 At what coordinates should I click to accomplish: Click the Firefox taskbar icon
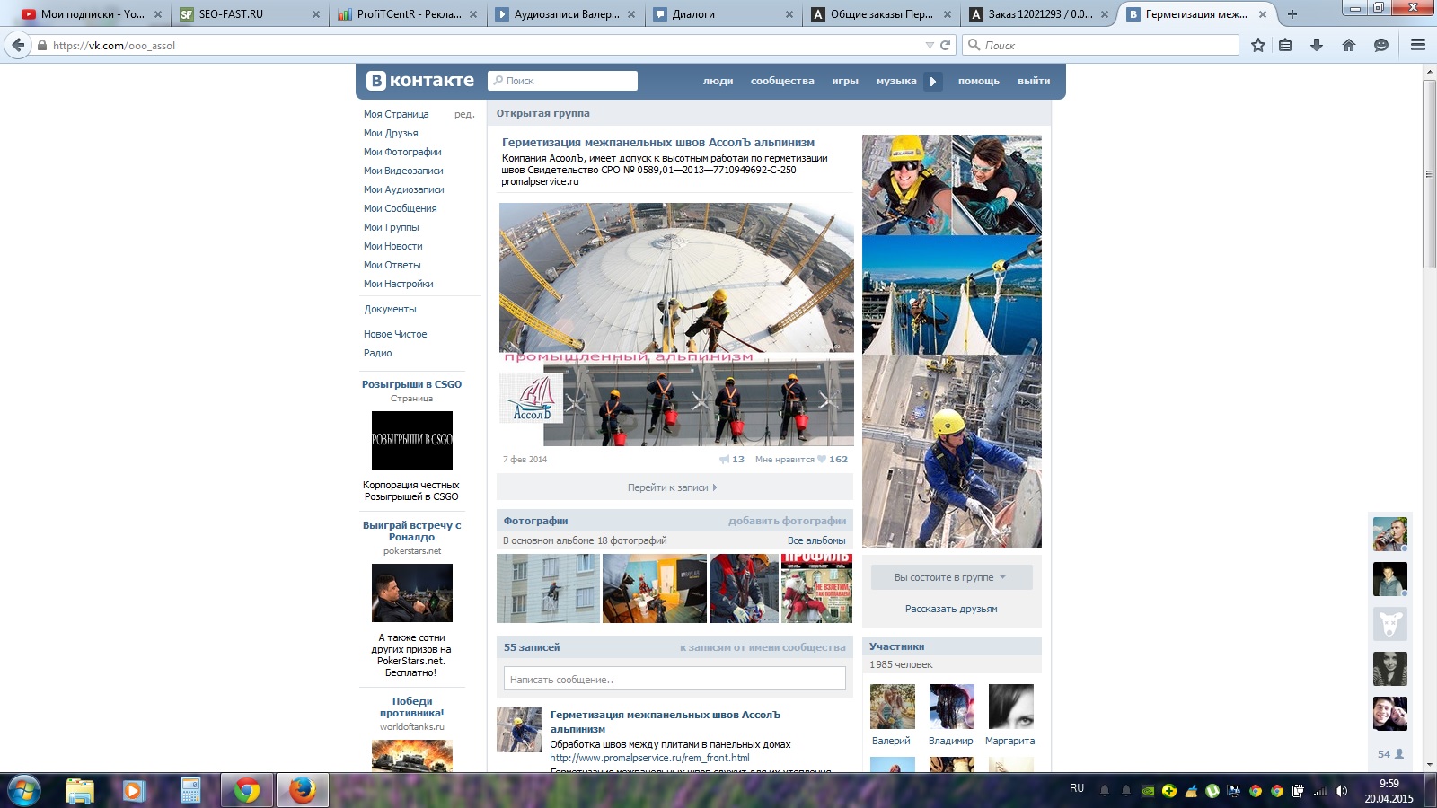point(302,791)
